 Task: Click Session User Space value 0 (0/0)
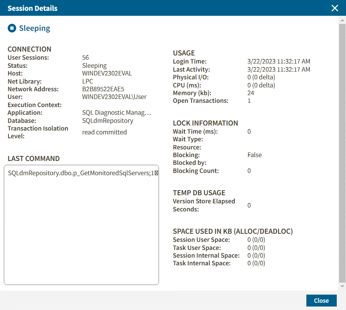coord(256,240)
